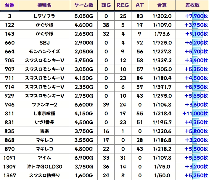Click the BIG column header
209x180 pixels.
click(106, 5)
